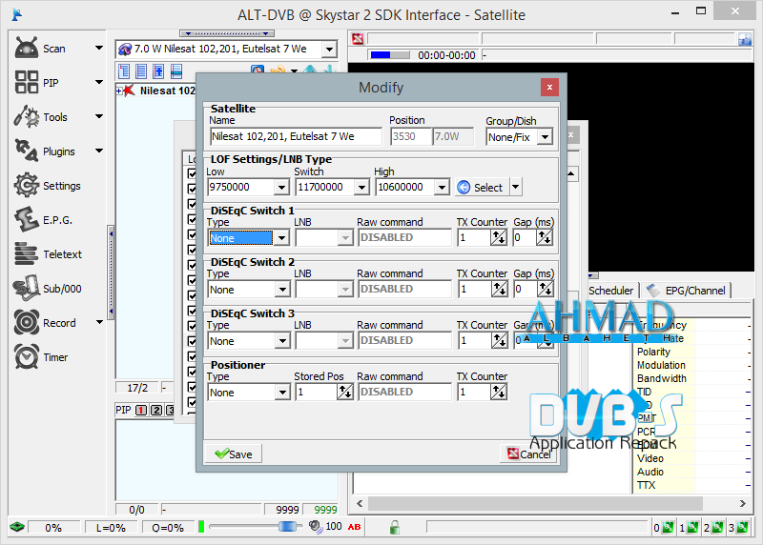Adjust DiSEqC Switch 2 TX Counter spinner

pyautogui.click(x=499, y=290)
